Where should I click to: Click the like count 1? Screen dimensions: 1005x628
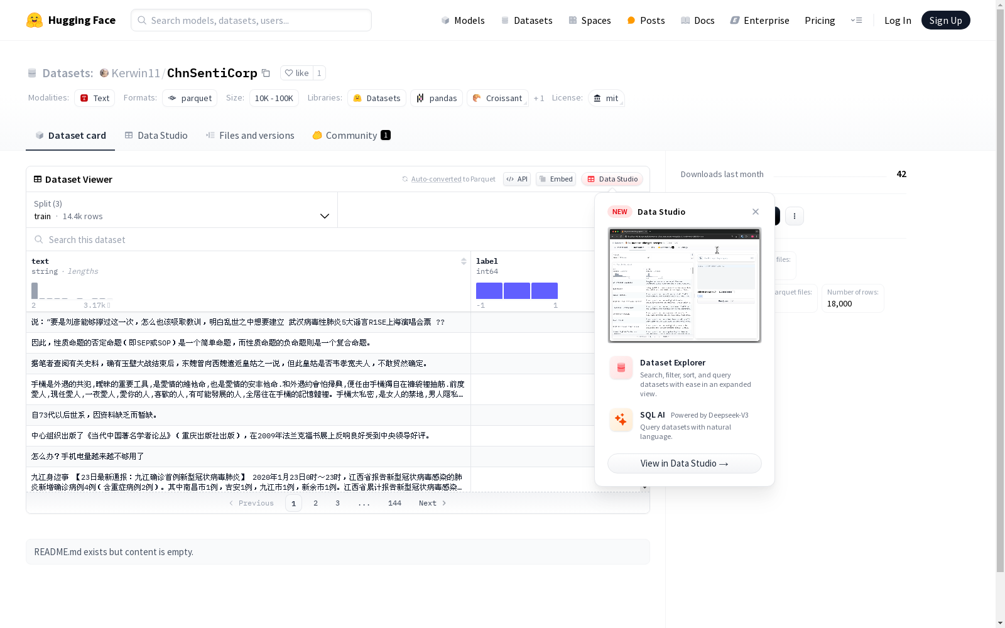point(319,73)
